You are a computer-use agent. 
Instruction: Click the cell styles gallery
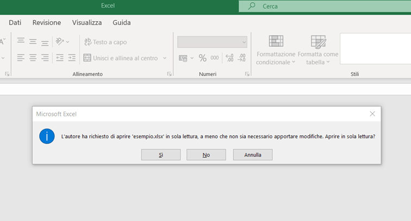[375, 48]
